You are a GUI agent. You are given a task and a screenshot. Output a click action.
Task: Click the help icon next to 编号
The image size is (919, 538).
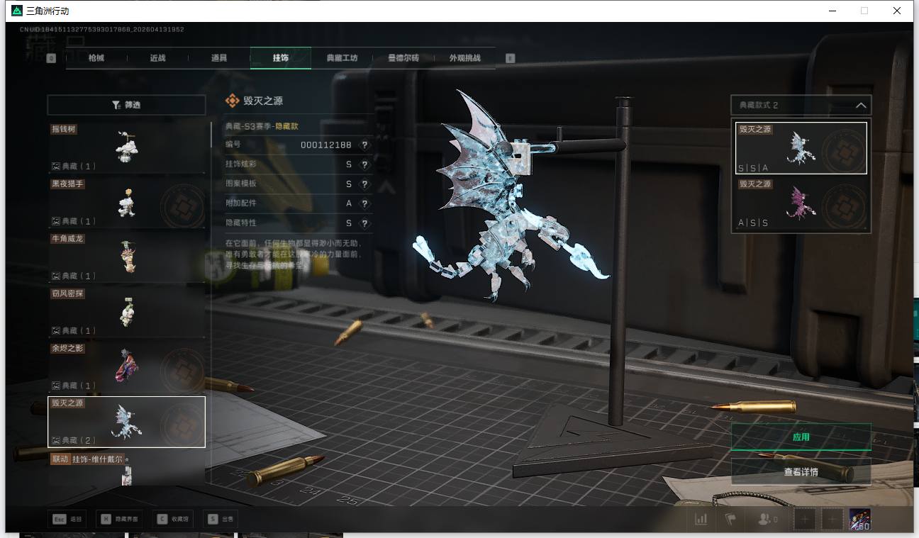(x=364, y=145)
